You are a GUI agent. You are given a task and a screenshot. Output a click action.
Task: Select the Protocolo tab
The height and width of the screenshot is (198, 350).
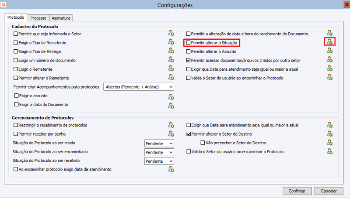16,17
